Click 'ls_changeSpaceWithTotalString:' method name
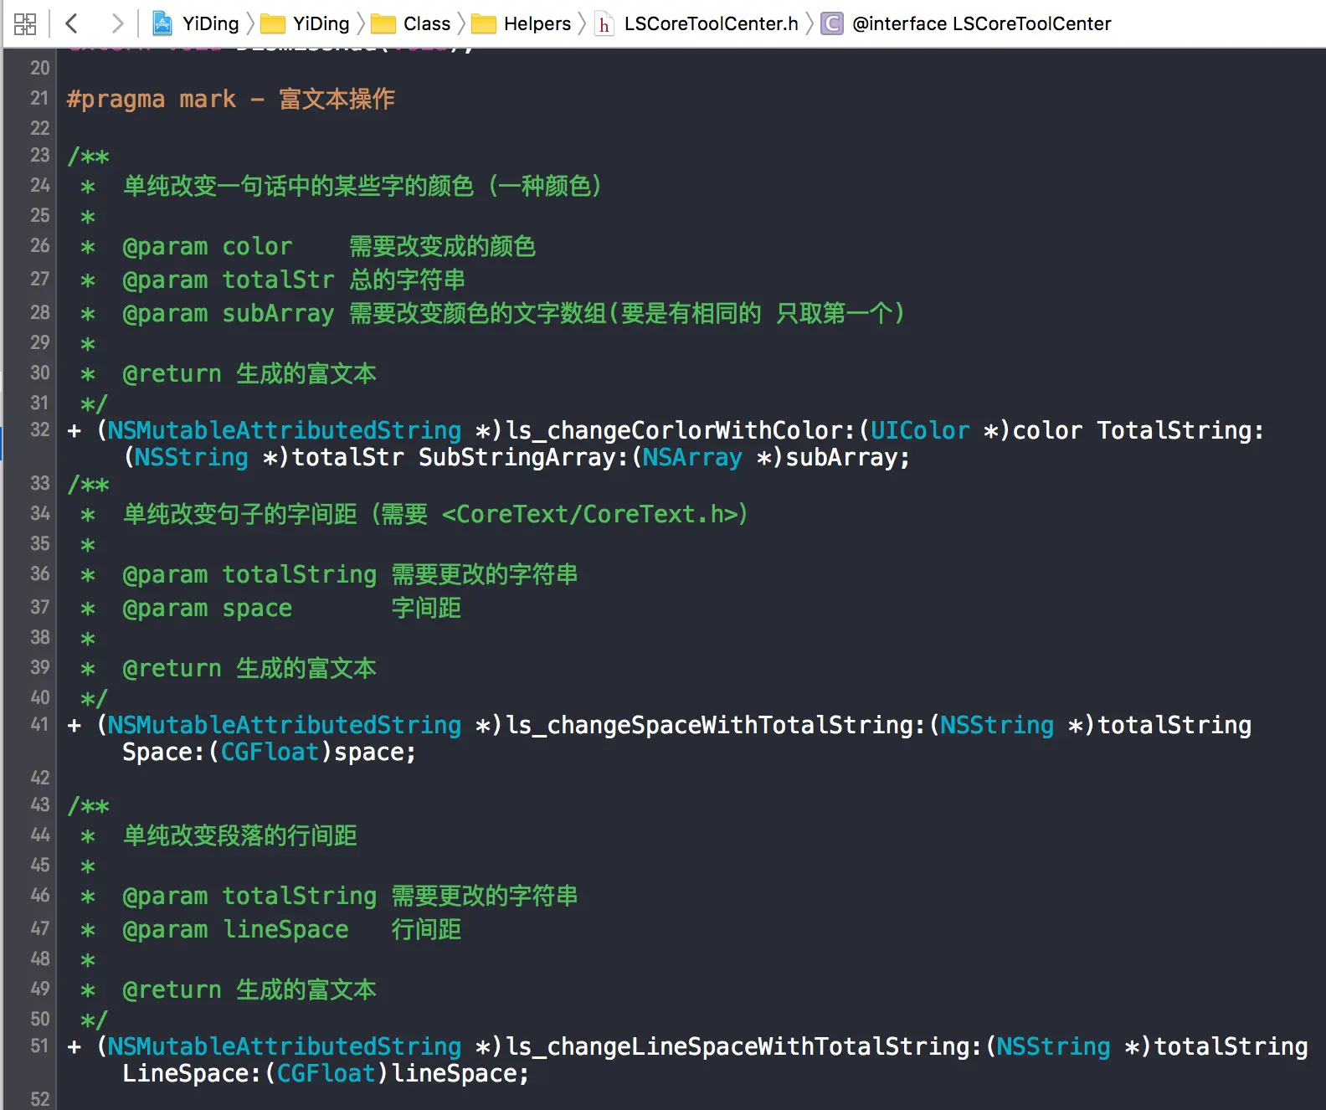Image resolution: width=1326 pixels, height=1110 pixels. 716,725
